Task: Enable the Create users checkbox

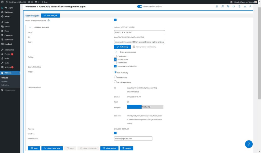Action: click(115, 56)
